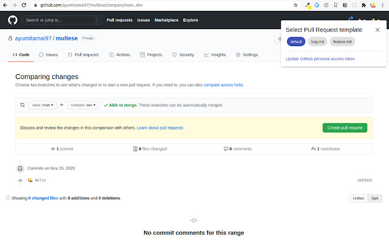Select the feature.md template chip

point(342,42)
